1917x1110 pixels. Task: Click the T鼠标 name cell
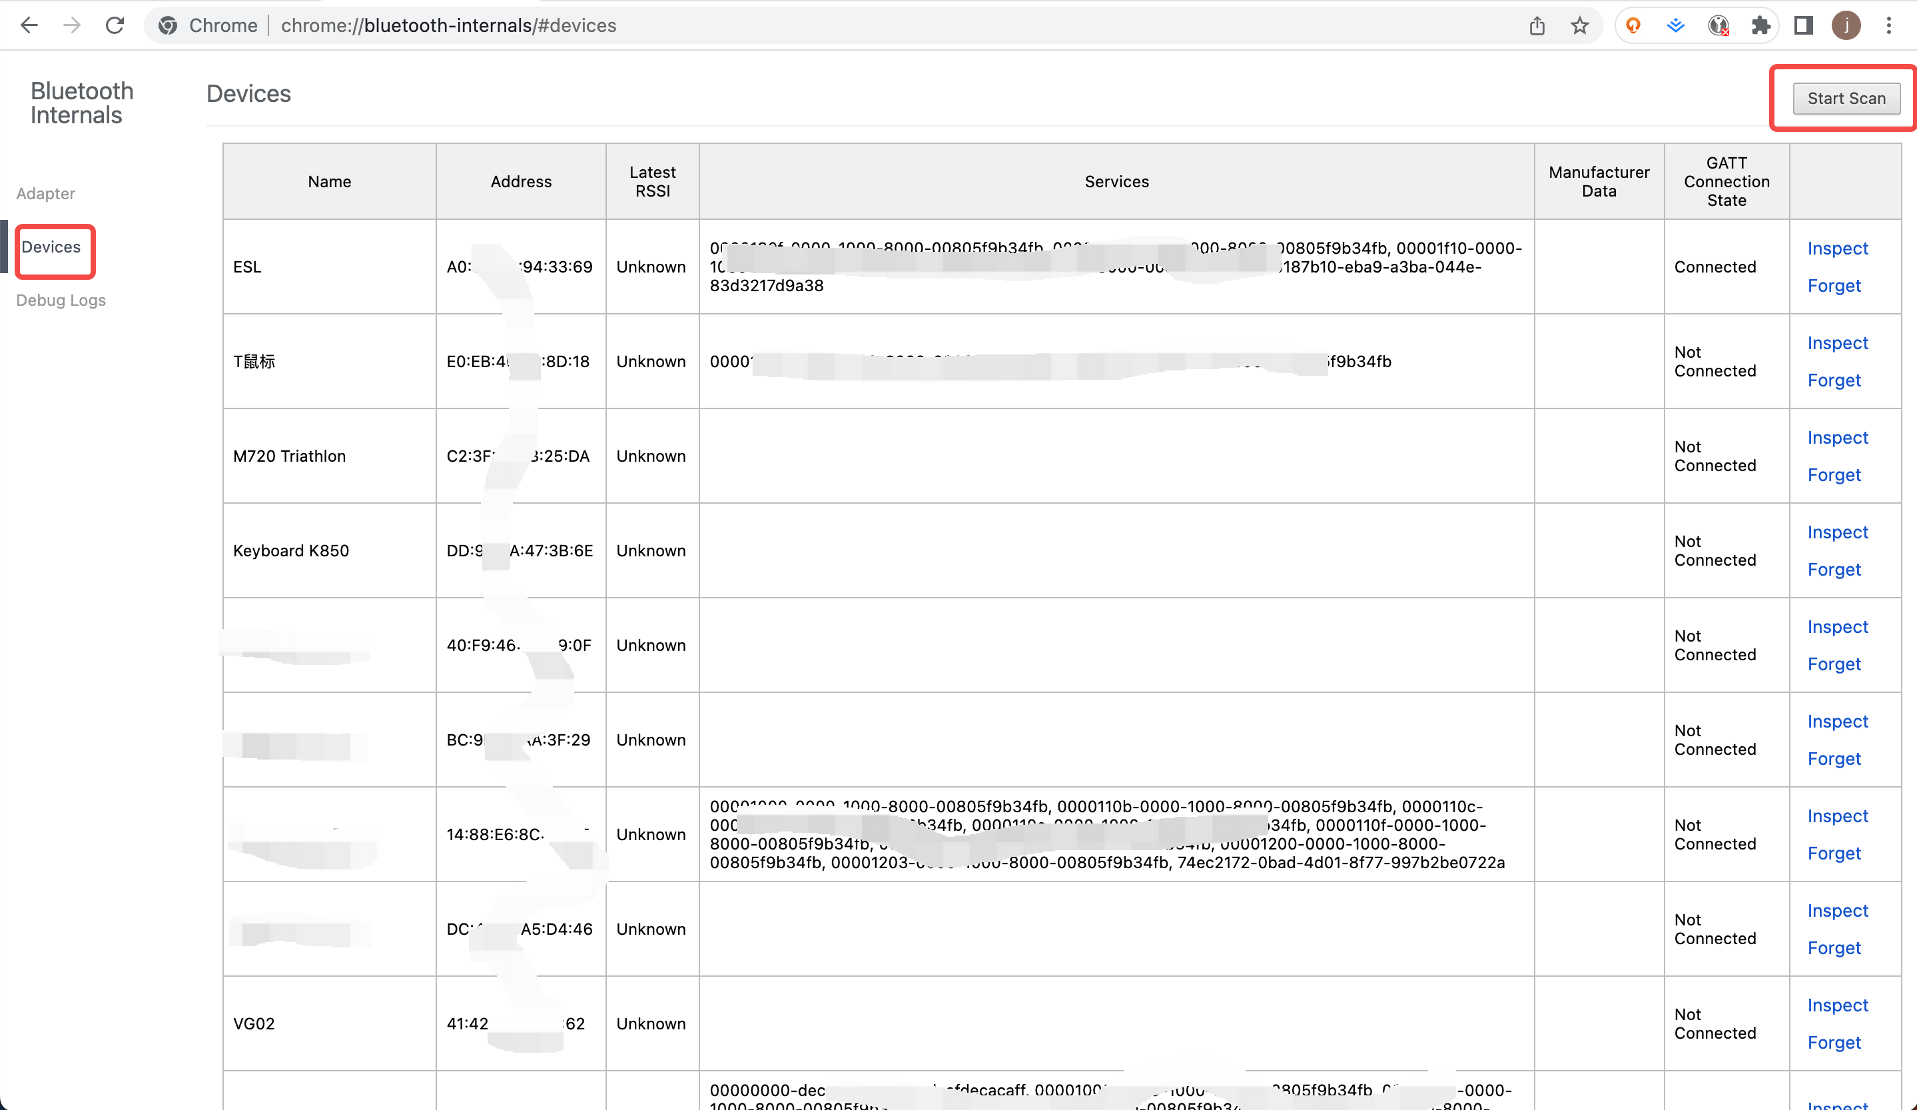[330, 361]
